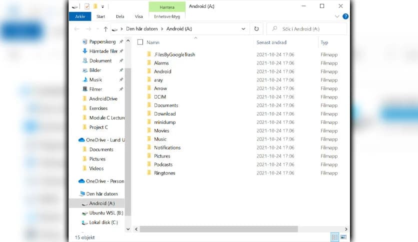Click the Ubuntu WSL (B:) drive icon
418x242 pixels.
pos(85,213)
